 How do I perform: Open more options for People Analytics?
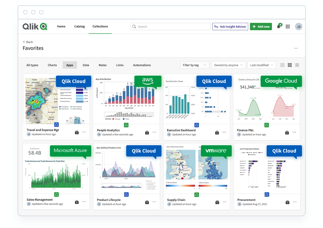tap(155, 132)
